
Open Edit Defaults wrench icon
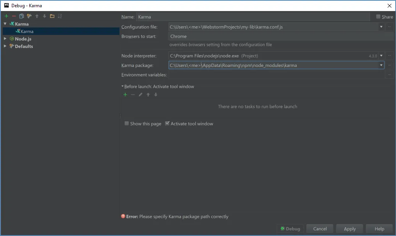click(29, 16)
